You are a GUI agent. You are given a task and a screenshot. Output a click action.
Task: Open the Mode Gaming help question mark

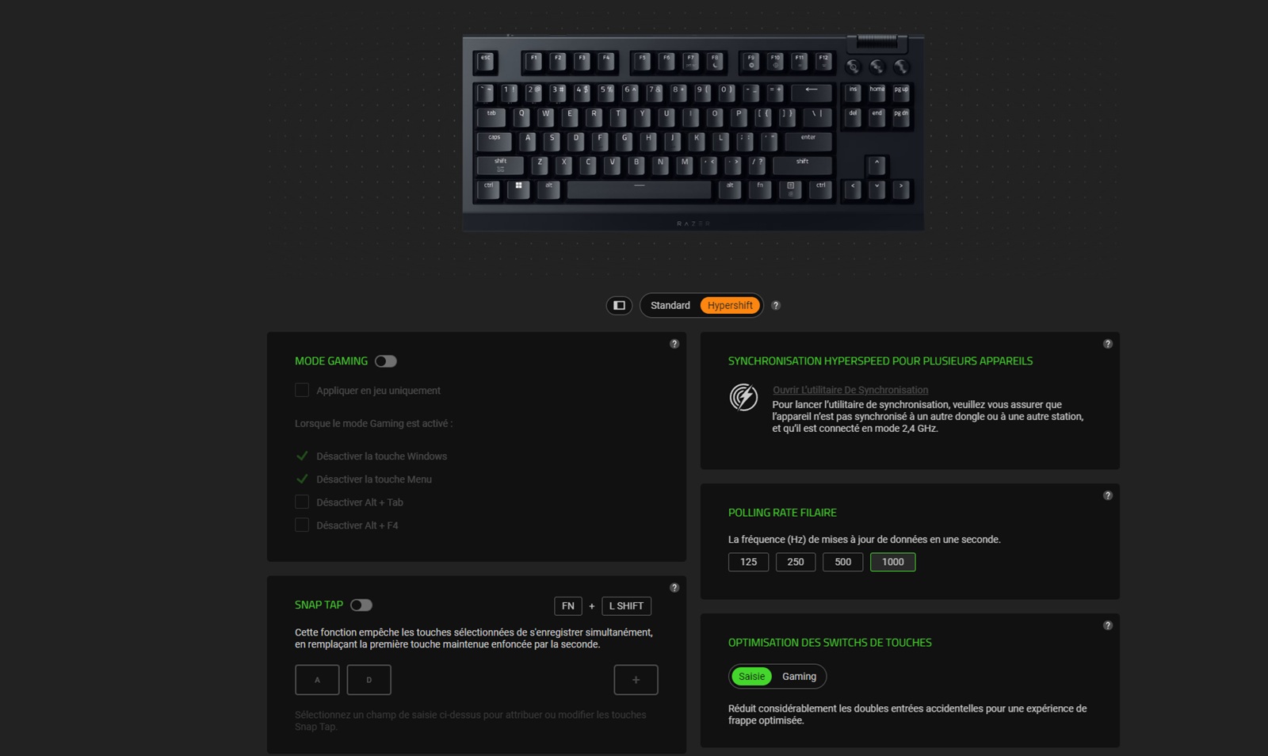click(x=674, y=344)
